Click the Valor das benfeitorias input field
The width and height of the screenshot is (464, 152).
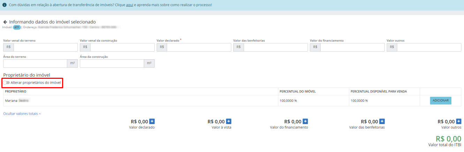coord(276,47)
